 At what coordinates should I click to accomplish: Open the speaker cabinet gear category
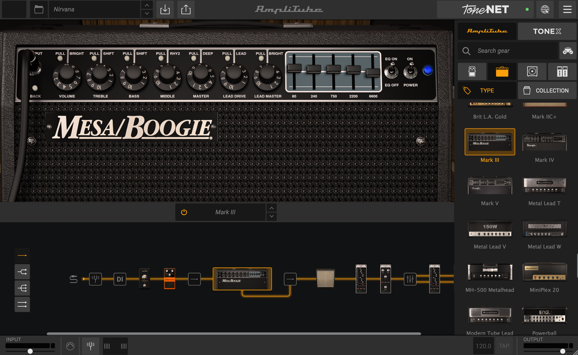coord(532,71)
